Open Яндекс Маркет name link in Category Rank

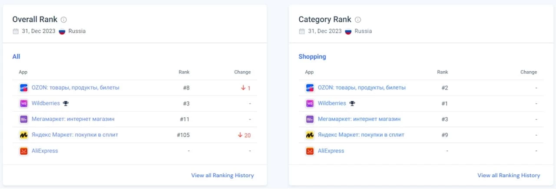(361, 135)
